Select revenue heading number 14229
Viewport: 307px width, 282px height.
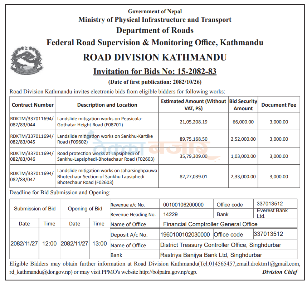click(170, 214)
